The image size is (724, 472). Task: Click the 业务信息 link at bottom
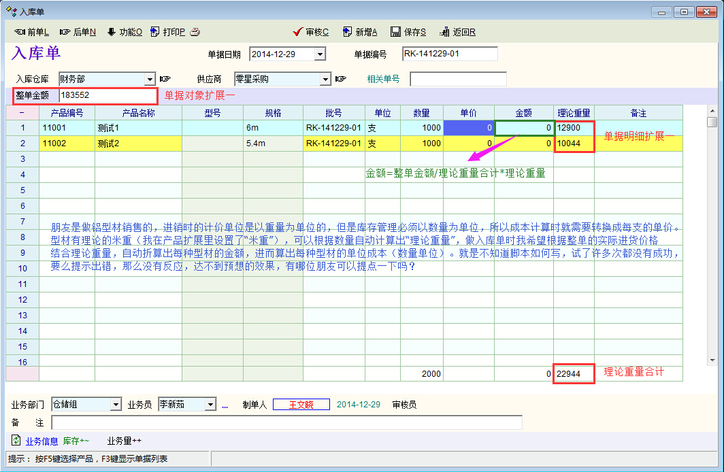point(42,441)
